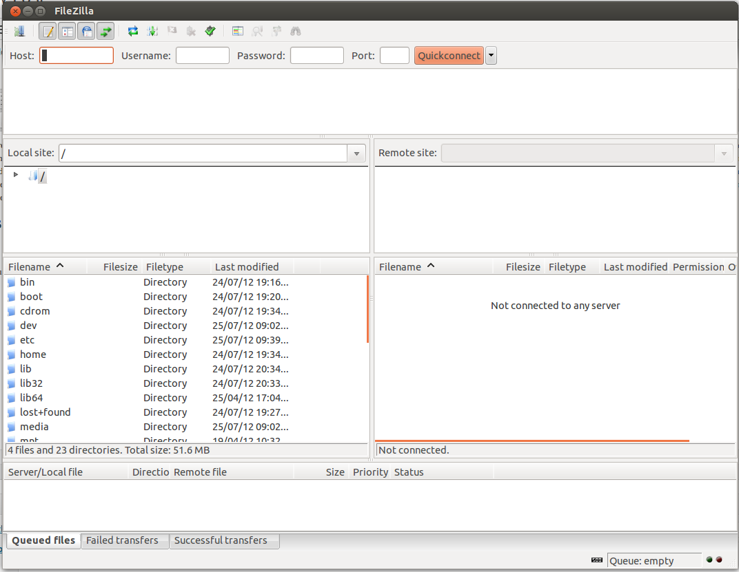Click the local file list scrollbar
The height and width of the screenshot is (572, 739).
click(x=367, y=310)
